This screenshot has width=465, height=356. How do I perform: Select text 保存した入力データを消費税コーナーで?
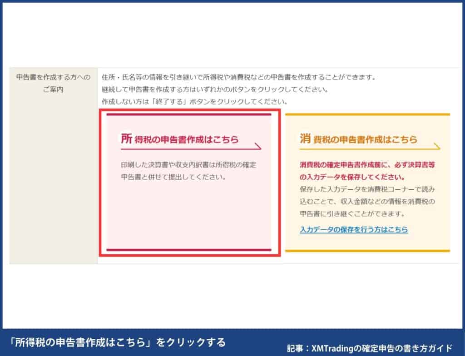tap(367, 202)
